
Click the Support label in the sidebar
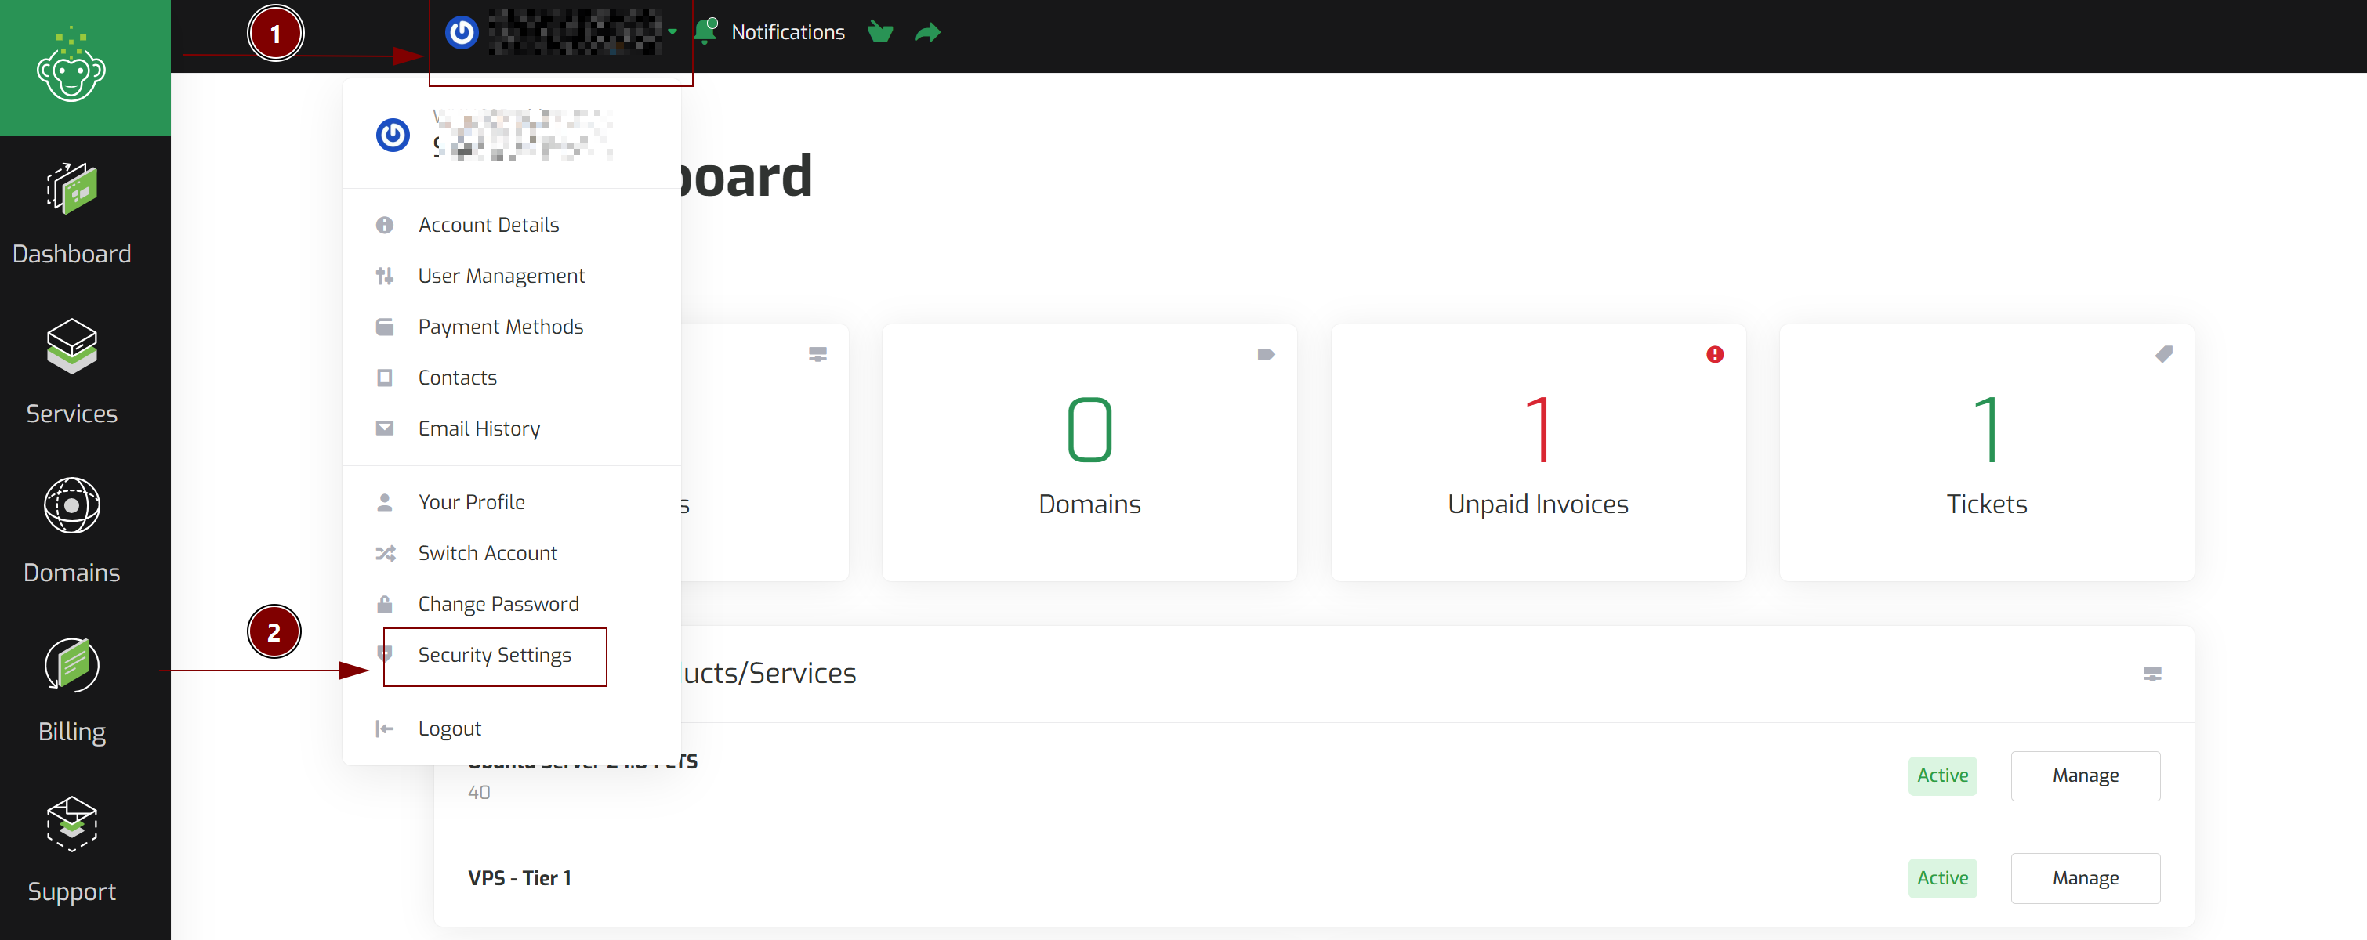pos(71,891)
